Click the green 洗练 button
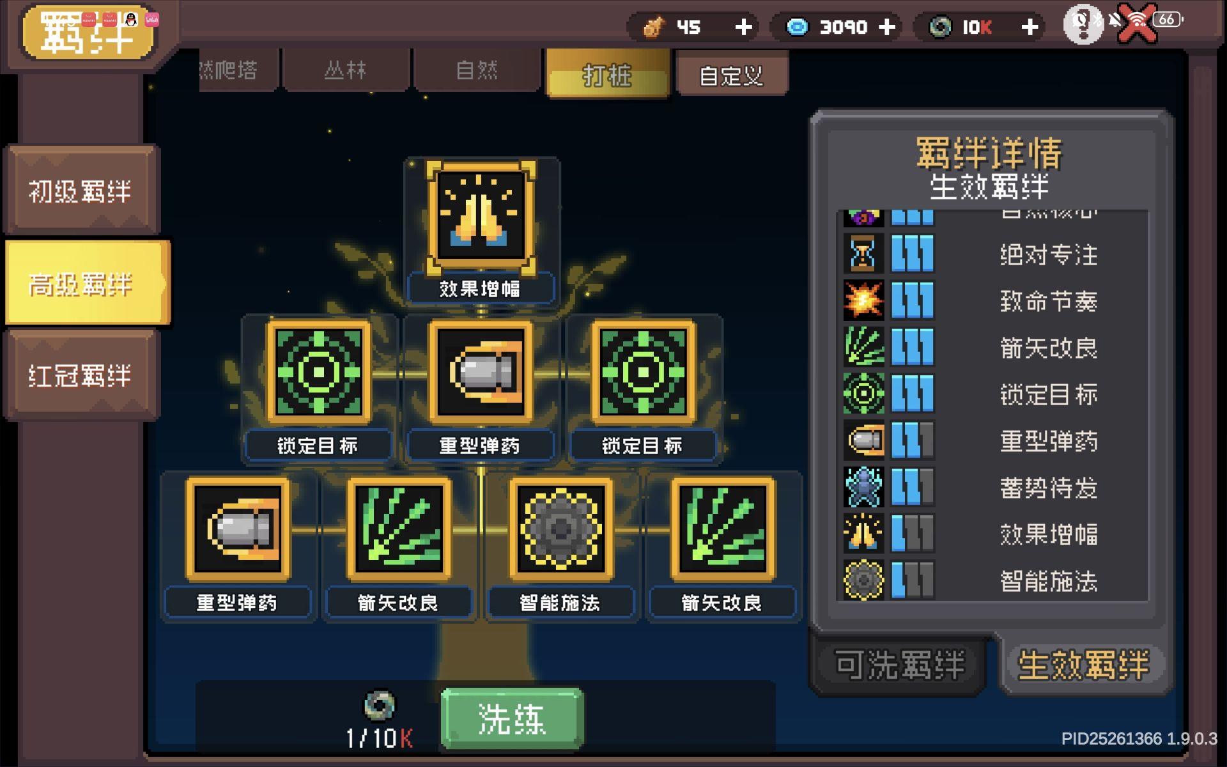Image resolution: width=1227 pixels, height=767 pixels. pyautogui.click(x=511, y=719)
